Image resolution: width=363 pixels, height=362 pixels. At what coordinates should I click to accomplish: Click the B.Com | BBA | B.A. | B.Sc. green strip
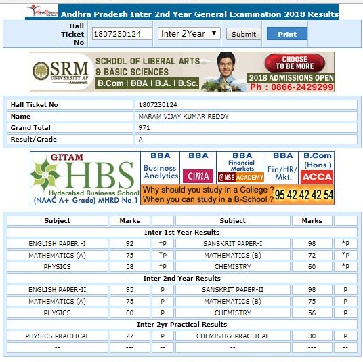point(147,83)
